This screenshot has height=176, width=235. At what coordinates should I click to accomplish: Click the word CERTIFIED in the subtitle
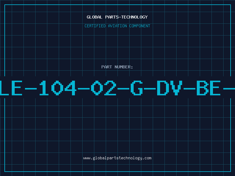pos(95,26)
